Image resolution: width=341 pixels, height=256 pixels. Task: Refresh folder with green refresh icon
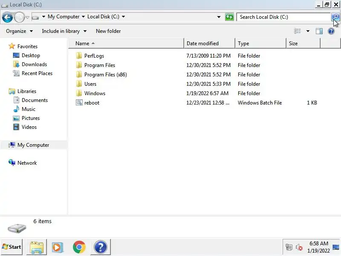229,17
